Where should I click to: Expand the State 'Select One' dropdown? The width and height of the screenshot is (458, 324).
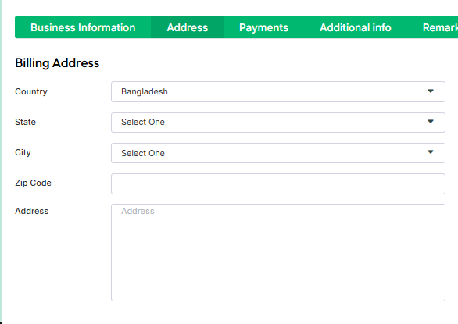click(x=278, y=123)
